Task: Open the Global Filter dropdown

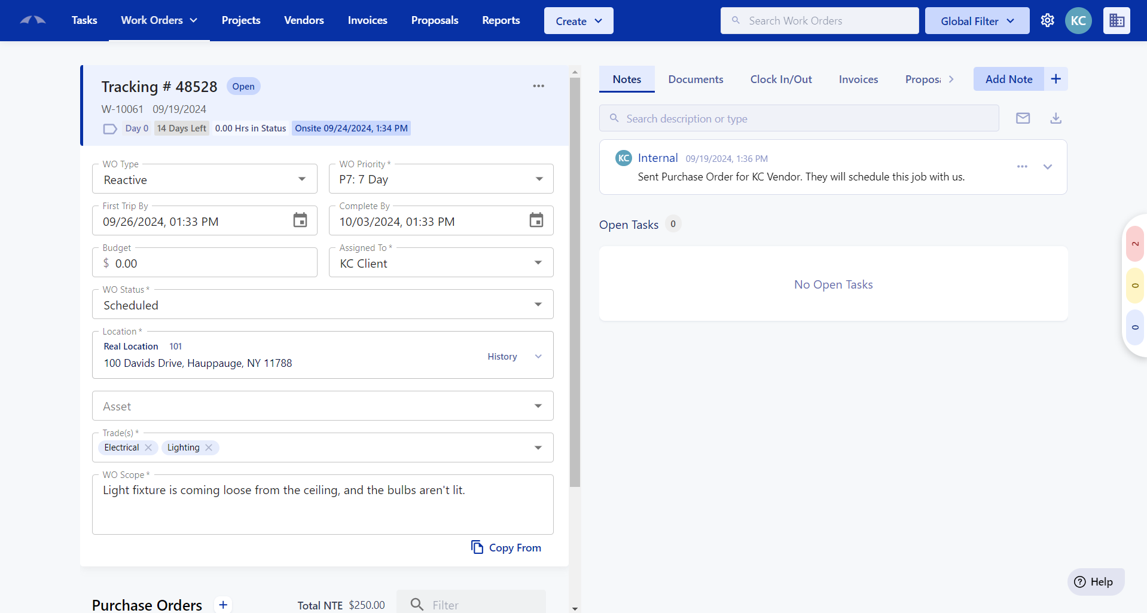Action: [x=977, y=21]
